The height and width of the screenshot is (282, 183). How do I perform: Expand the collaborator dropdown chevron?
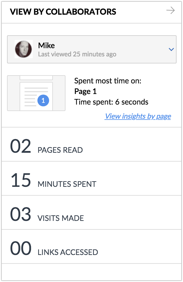pyautogui.click(x=171, y=49)
